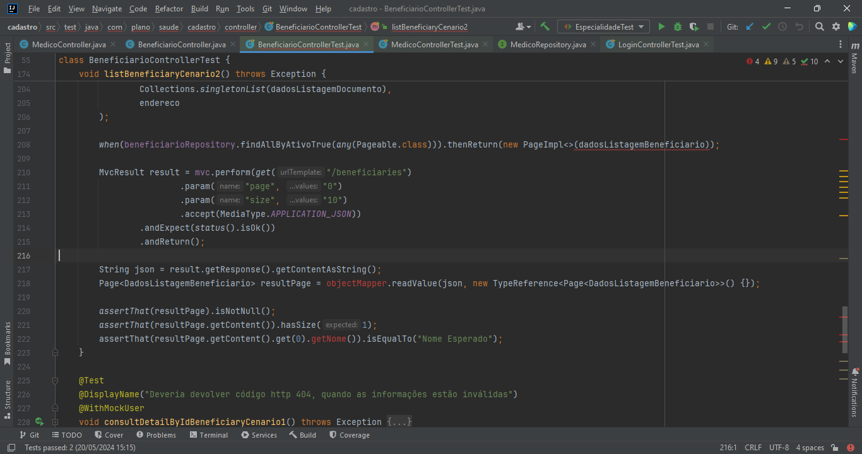This screenshot has width=862, height=454.
Task: Debug EspecialidadeTest with the bug icon
Action: click(x=678, y=27)
